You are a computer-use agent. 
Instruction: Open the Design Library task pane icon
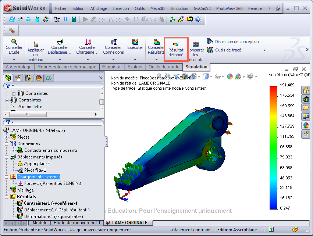pyautogui.click(x=306, y=99)
